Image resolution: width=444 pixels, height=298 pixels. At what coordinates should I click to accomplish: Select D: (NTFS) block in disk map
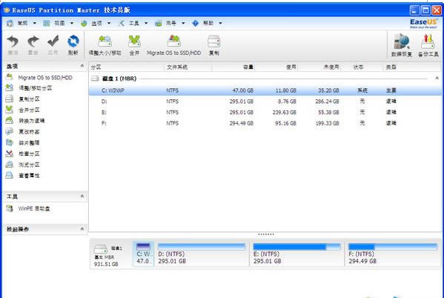pyautogui.click(x=202, y=254)
